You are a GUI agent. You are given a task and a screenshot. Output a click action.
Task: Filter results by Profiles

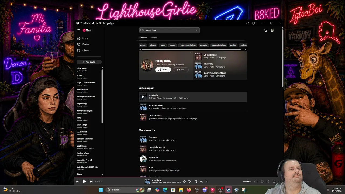click(x=233, y=45)
